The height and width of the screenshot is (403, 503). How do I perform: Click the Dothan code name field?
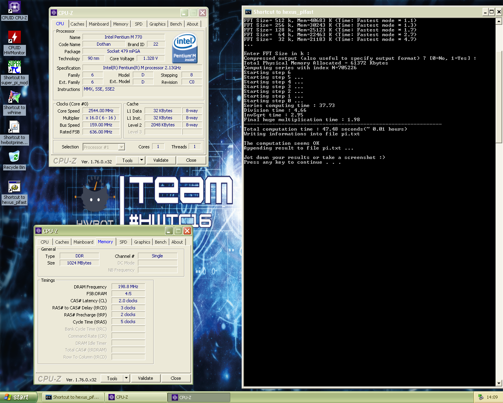(x=104, y=44)
